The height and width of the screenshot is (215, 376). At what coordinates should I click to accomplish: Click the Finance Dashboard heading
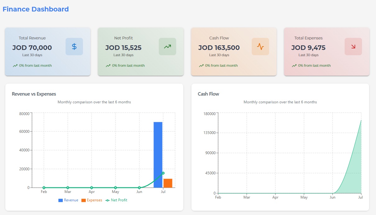35,9
